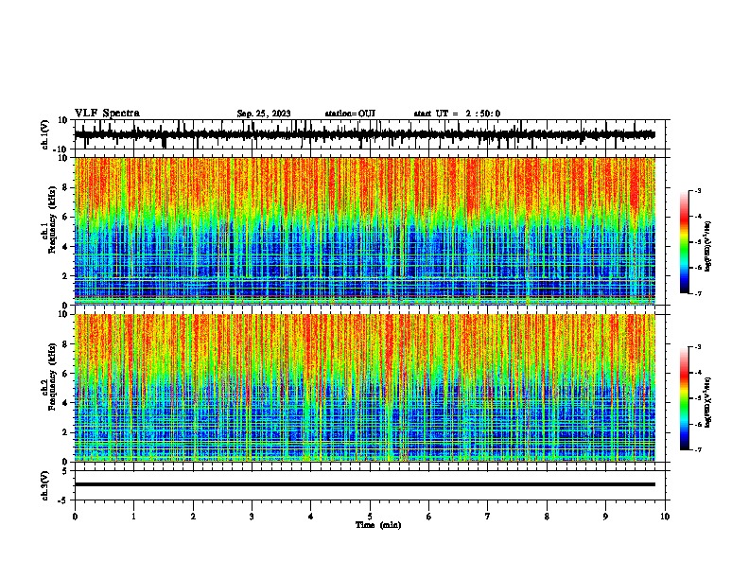This screenshot has height=579, width=749.
Task: Click tick label 9 on the time axis
Action: [x=605, y=517]
